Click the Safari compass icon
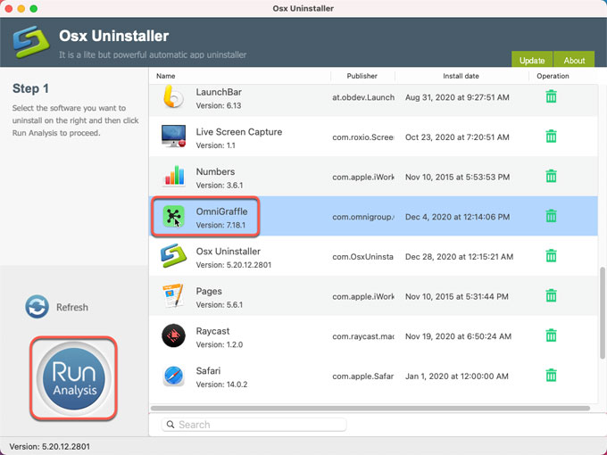Image resolution: width=607 pixels, height=455 pixels. pos(173,376)
